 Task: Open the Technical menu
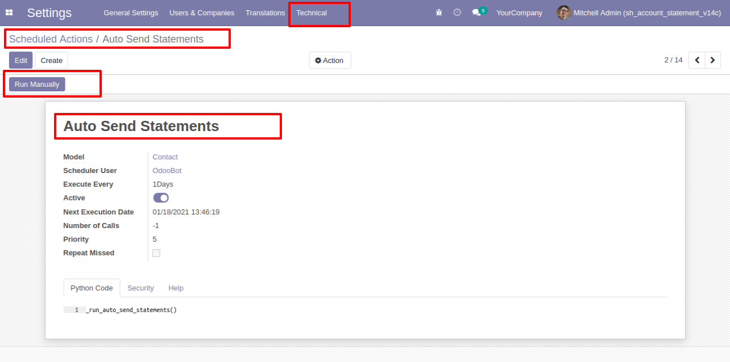tap(312, 12)
